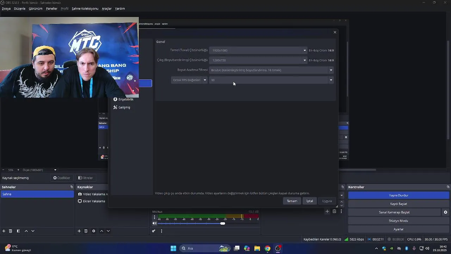Click Uygula button
The height and width of the screenshot is (254, 451).
327,201
